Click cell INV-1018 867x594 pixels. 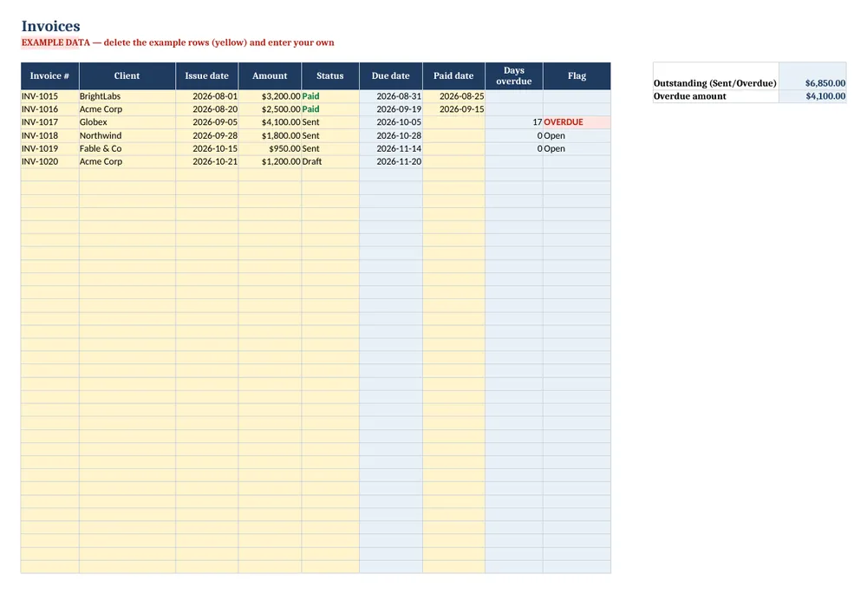coord(49,135)
